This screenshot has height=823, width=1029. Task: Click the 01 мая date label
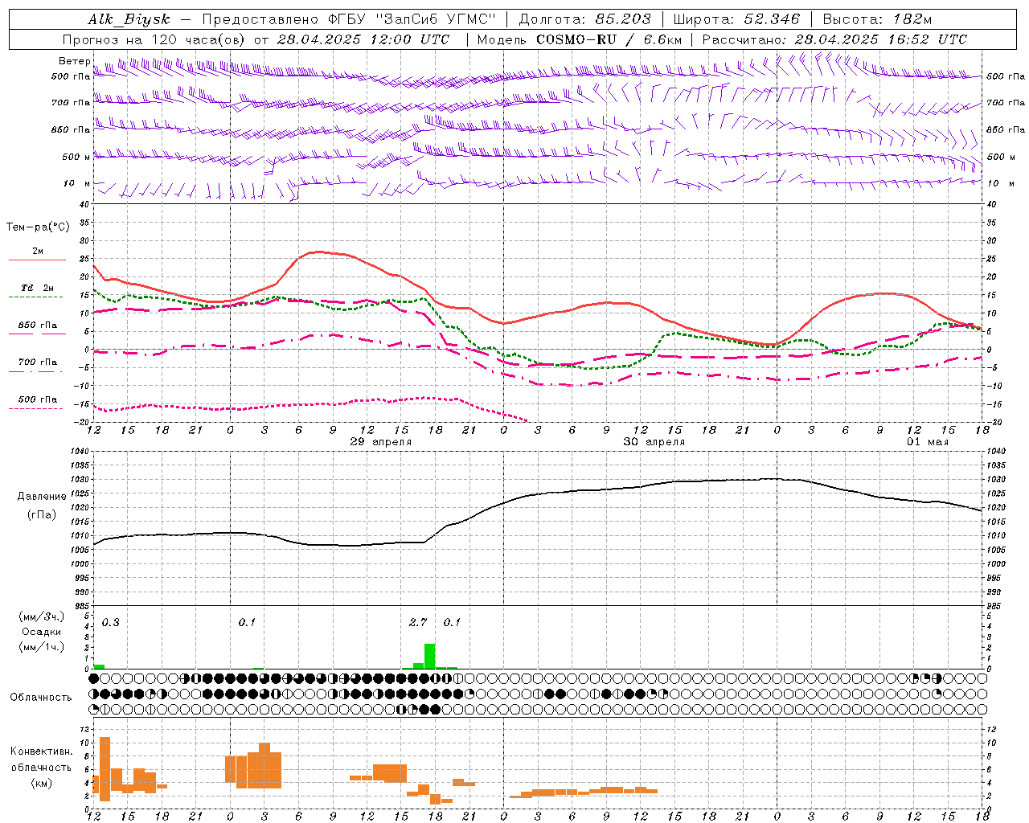(x=928, y=442)
